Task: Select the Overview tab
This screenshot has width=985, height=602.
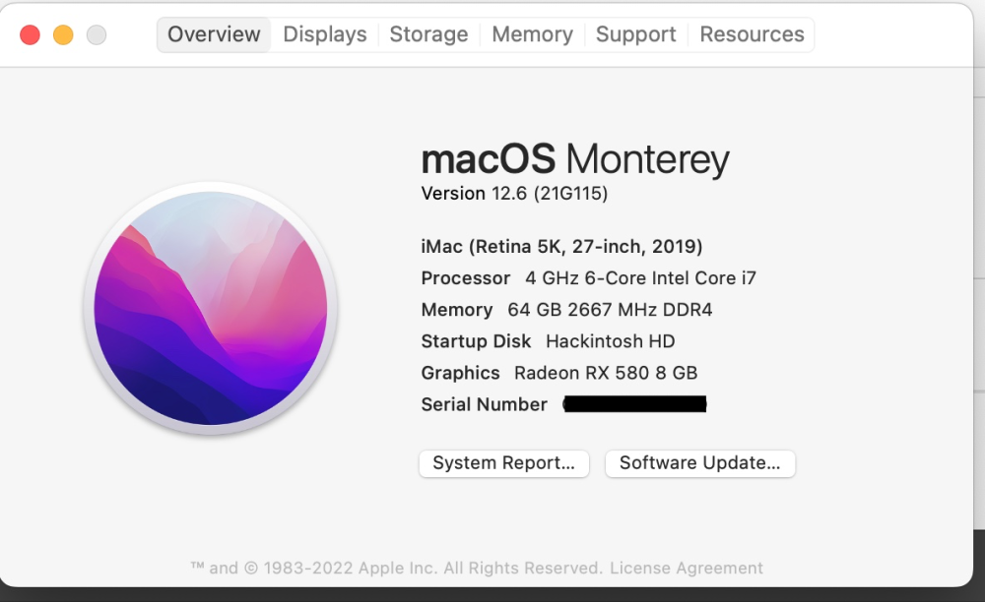Action: pos(214,34)
